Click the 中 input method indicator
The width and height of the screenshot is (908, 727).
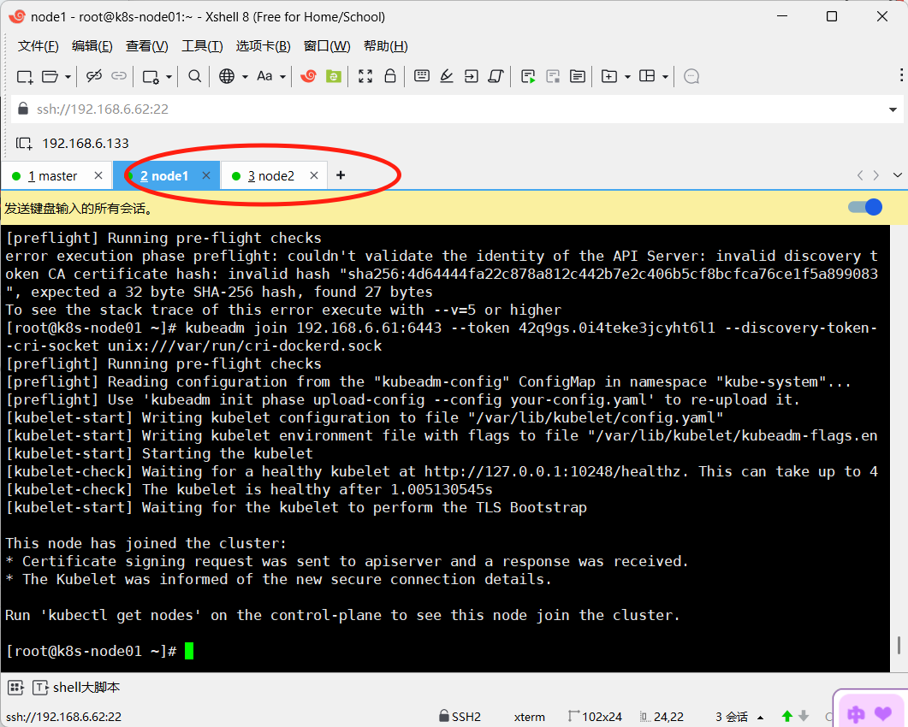point(856,714)
